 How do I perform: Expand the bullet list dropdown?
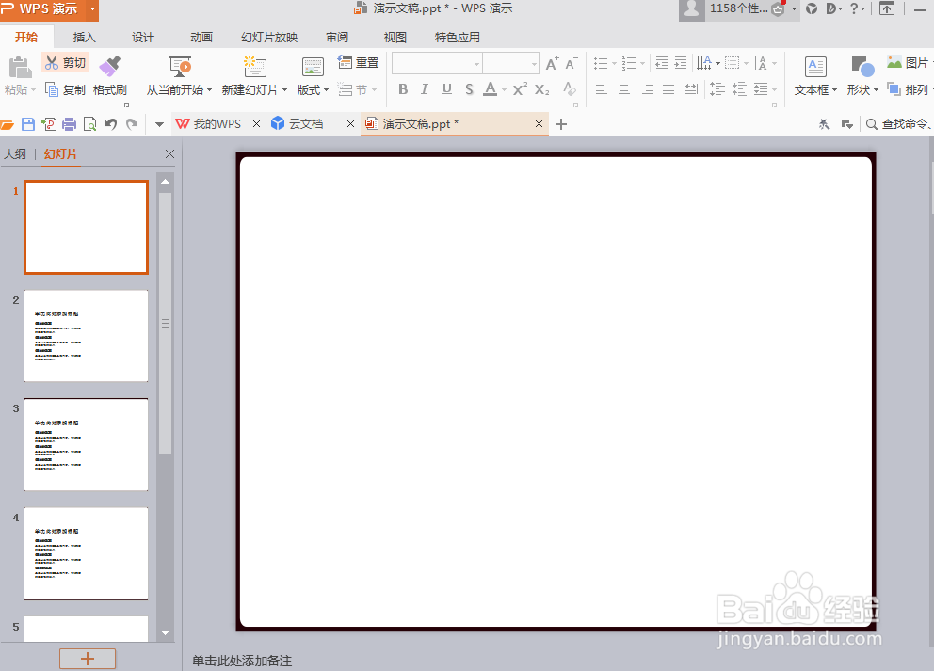point(614,63)
